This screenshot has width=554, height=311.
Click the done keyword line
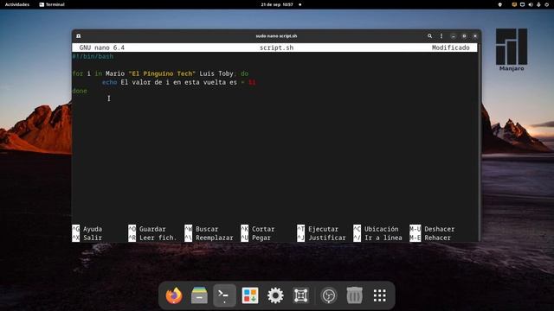80,91
